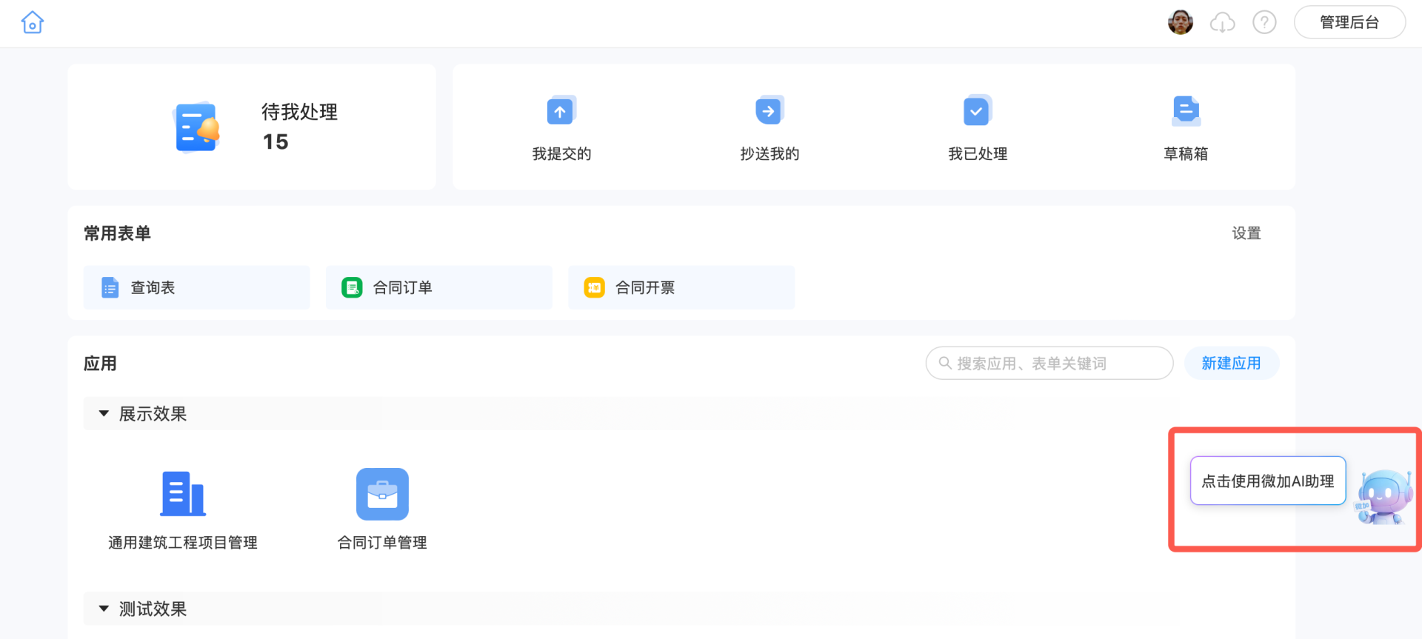Viewport: 1422px width, 639px height.
Task: Launch 合同订单管理 app
Action: pyautogui.click(x=382, y=494)
